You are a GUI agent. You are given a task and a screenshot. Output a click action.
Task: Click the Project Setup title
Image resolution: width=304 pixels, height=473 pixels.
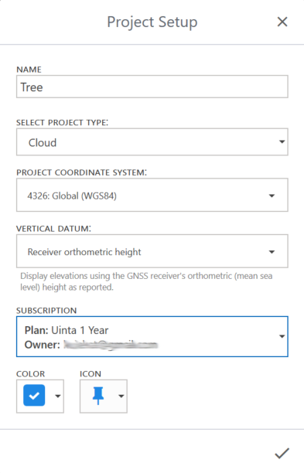coord(152,22)
